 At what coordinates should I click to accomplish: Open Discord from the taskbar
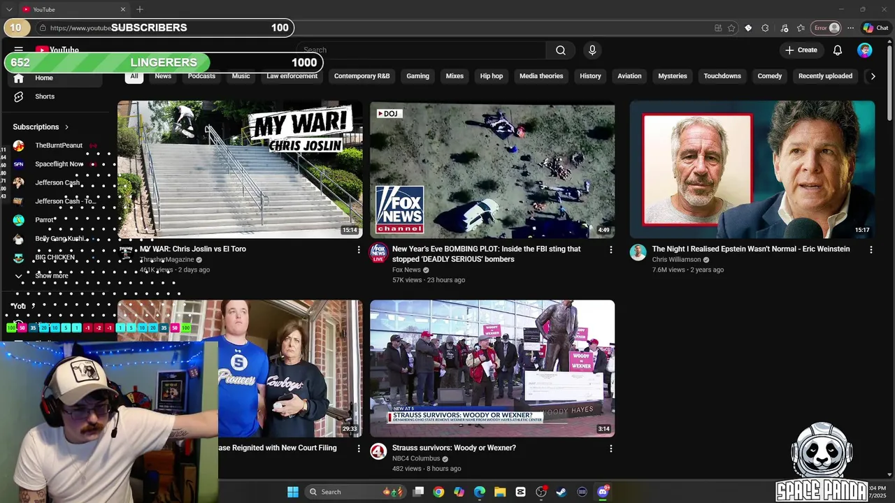point(603,492)
